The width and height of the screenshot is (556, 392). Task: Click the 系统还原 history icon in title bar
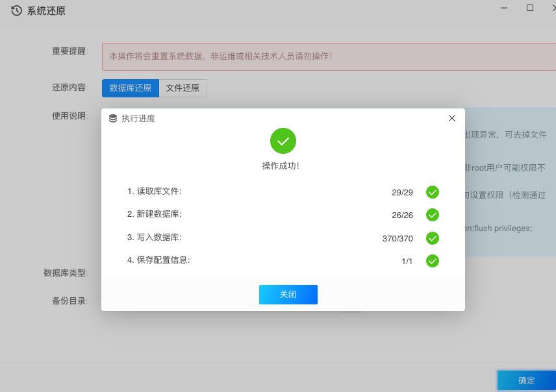pyautogui.click(x=17, y=10)
